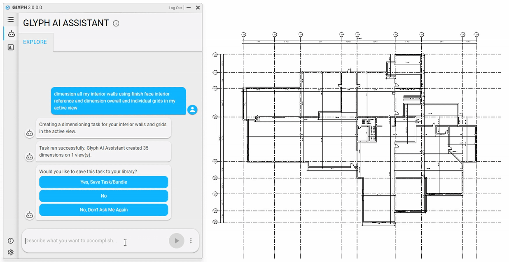Open the settings gear icon

11,252
